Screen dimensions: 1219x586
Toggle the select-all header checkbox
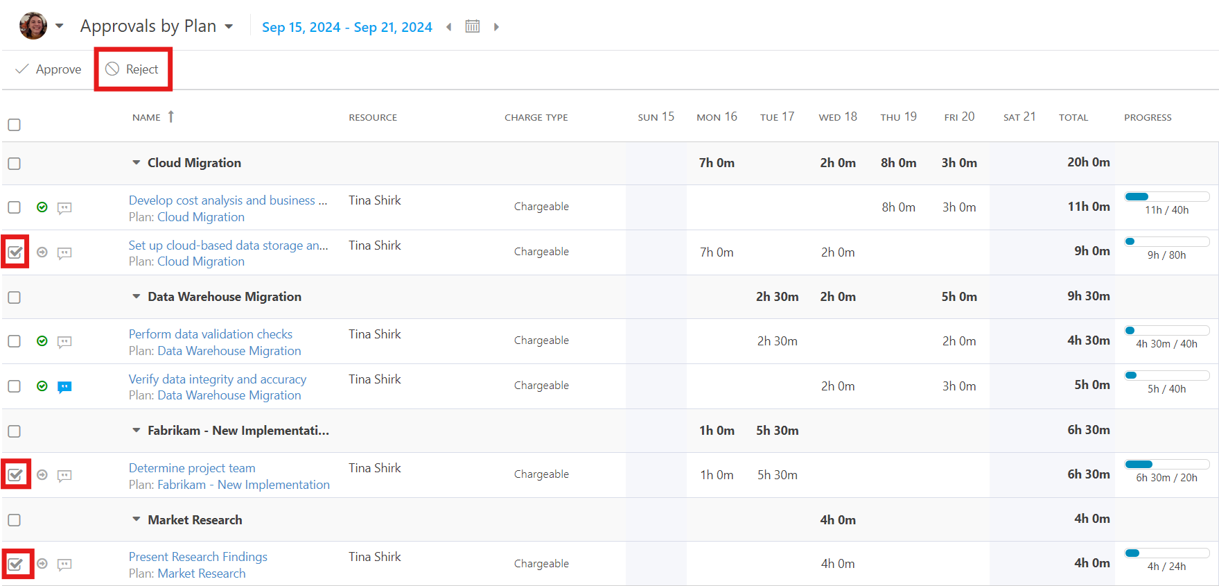pyautogui.click(x=14, y=125)
